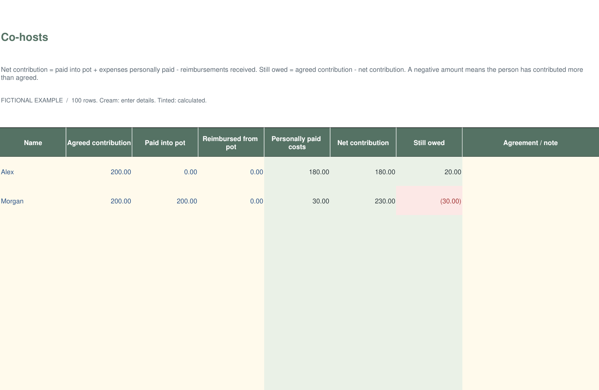This screenshot has width=599, height=390.
Task: Select the Agreed contribution header cell
Action: click(x=99, y=143)
